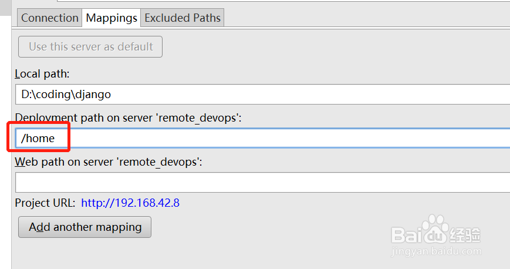This screenshot has width=510, height=269.
Task: Click the jingyan.baidu.com watermark text
Action: pyautogui.click(x=435, y=252)
